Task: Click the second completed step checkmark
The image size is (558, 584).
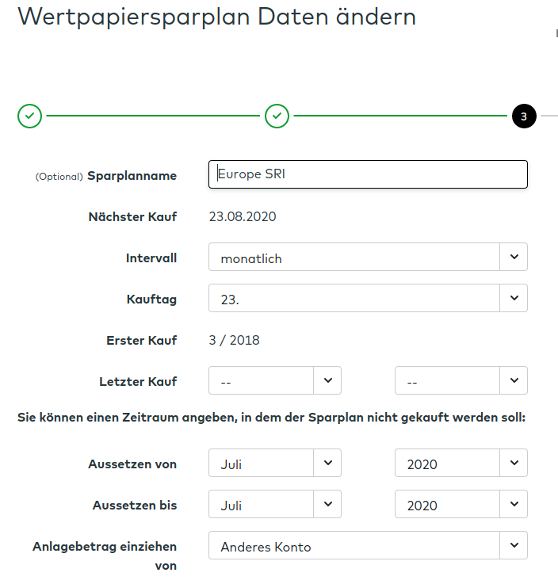Action: [x=277, y=116]
